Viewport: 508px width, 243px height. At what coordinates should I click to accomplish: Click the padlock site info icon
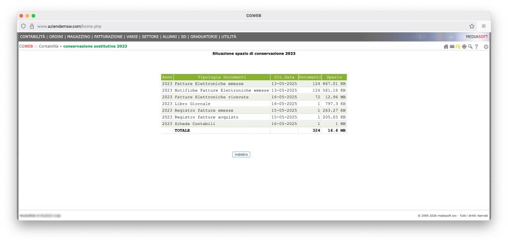(x=32, y=26)
